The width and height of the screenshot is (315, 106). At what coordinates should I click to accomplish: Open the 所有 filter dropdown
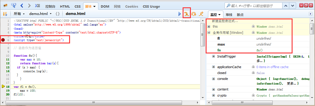(x=19, y=14)
